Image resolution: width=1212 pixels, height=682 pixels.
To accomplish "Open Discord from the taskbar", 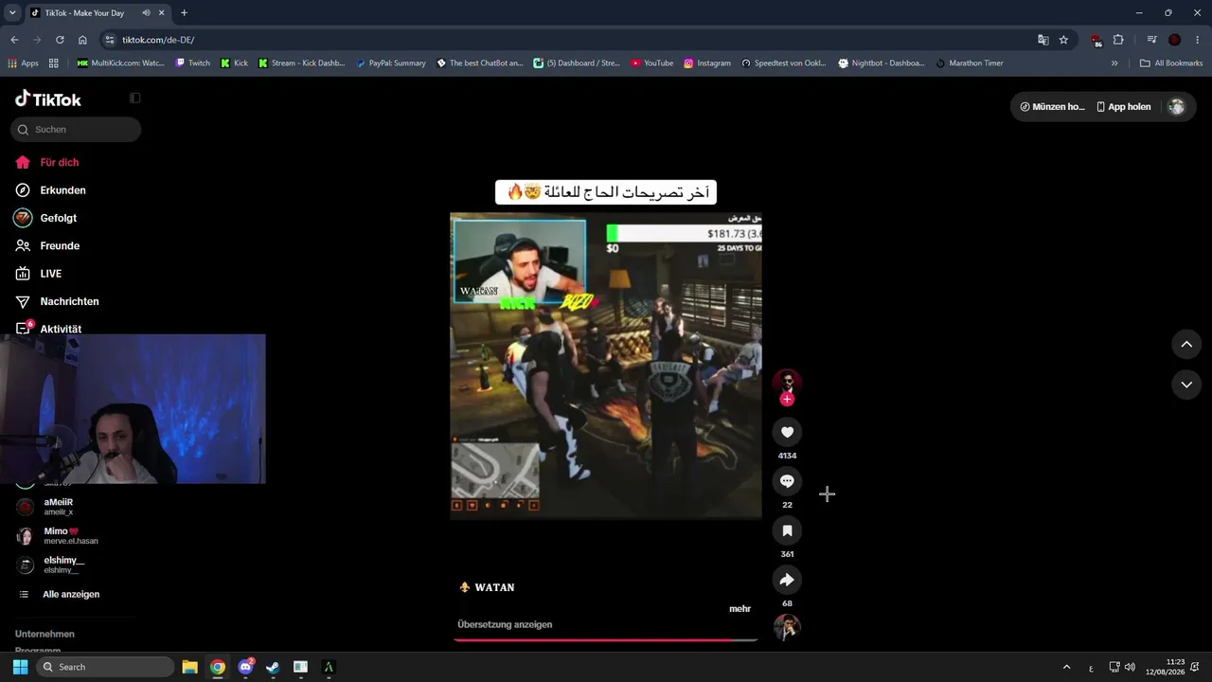I will coord(246,667).
